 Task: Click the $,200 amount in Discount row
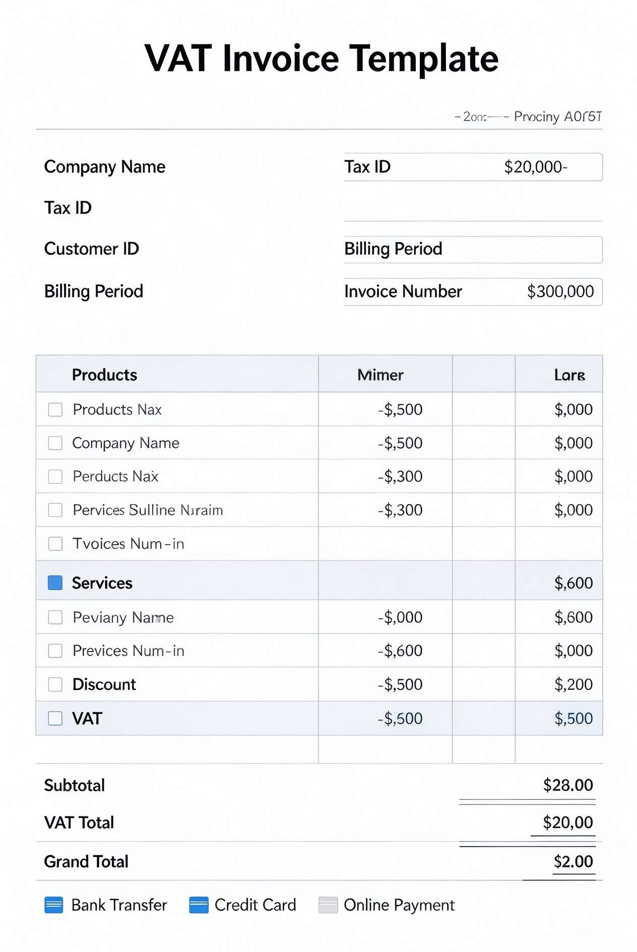pos(574,684)
